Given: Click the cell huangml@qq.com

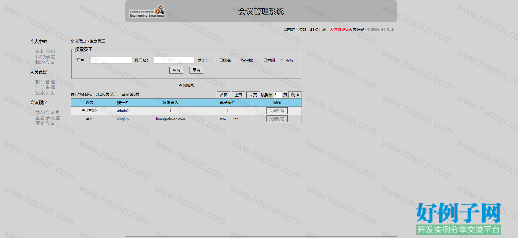Looking at the screenshot, I should (170, 119).
